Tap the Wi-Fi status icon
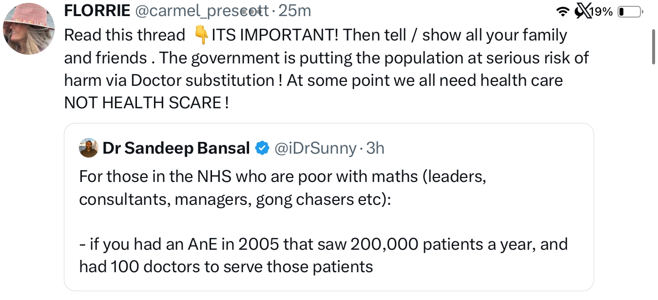 [x=563, y=12]
